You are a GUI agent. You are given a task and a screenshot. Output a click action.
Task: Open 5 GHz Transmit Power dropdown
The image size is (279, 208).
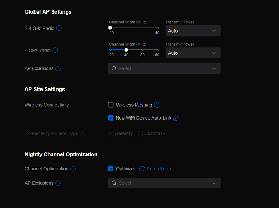point(193,53)
